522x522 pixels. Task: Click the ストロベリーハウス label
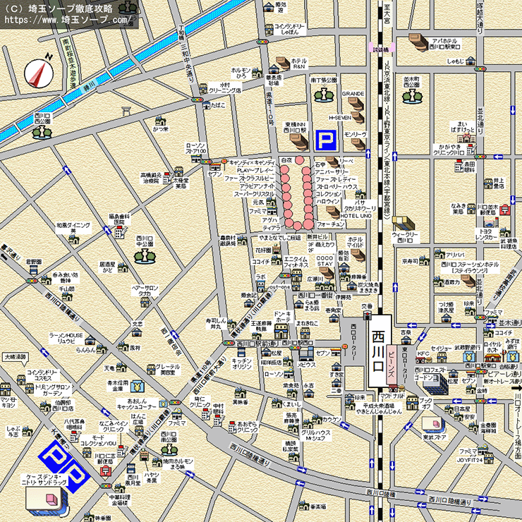(x=336, y=187)
